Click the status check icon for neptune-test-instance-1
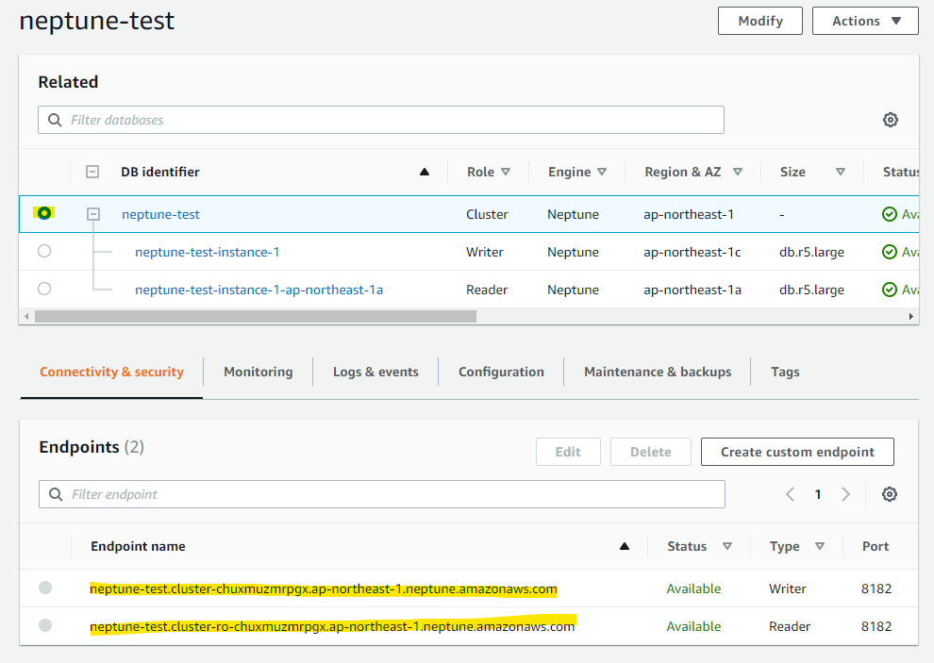 (x=890, y=252)
